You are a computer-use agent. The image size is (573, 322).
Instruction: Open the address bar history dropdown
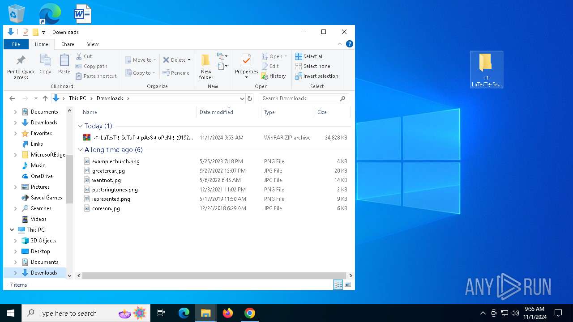click(x=242, y=98)
